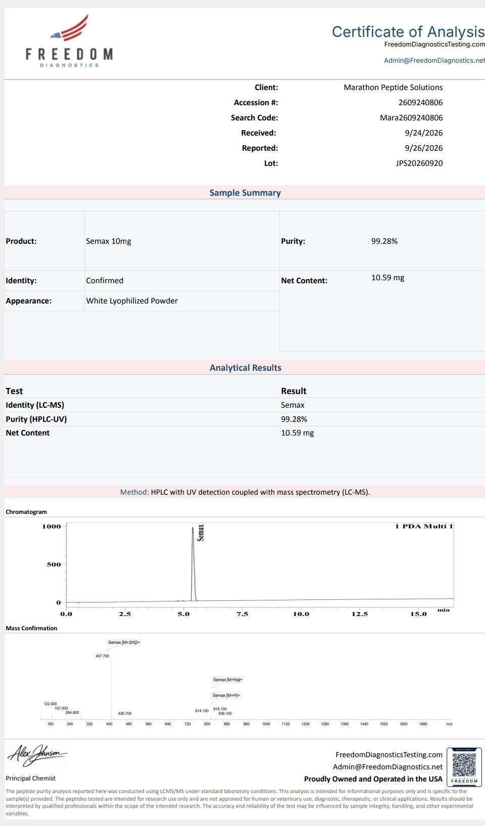Click the "Semax [M+Na]+" spectrum annotation
Viewport: 485px width, 826px height.
228,680
